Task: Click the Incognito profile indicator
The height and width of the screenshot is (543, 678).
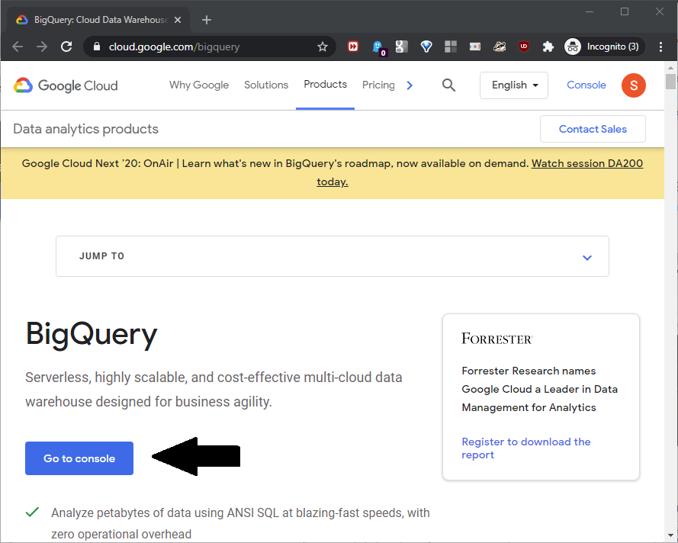Action: (x=603, y=47)
